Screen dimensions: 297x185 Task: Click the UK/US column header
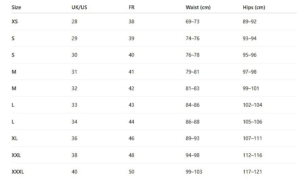coord(79,7)
